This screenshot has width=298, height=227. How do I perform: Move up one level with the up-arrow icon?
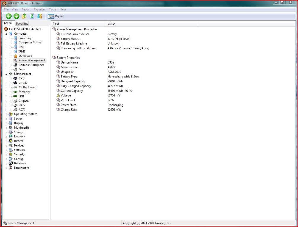(24, 16)
